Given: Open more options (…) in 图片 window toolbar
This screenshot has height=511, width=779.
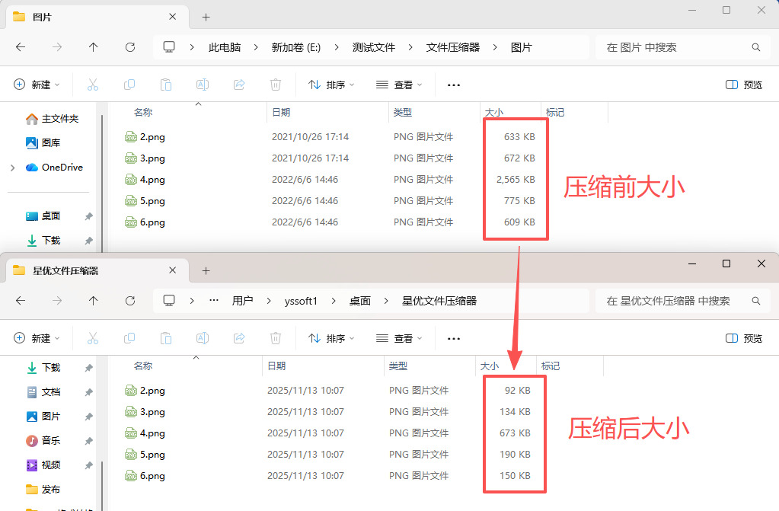Looking at the screenshot, I should point(454,85).
